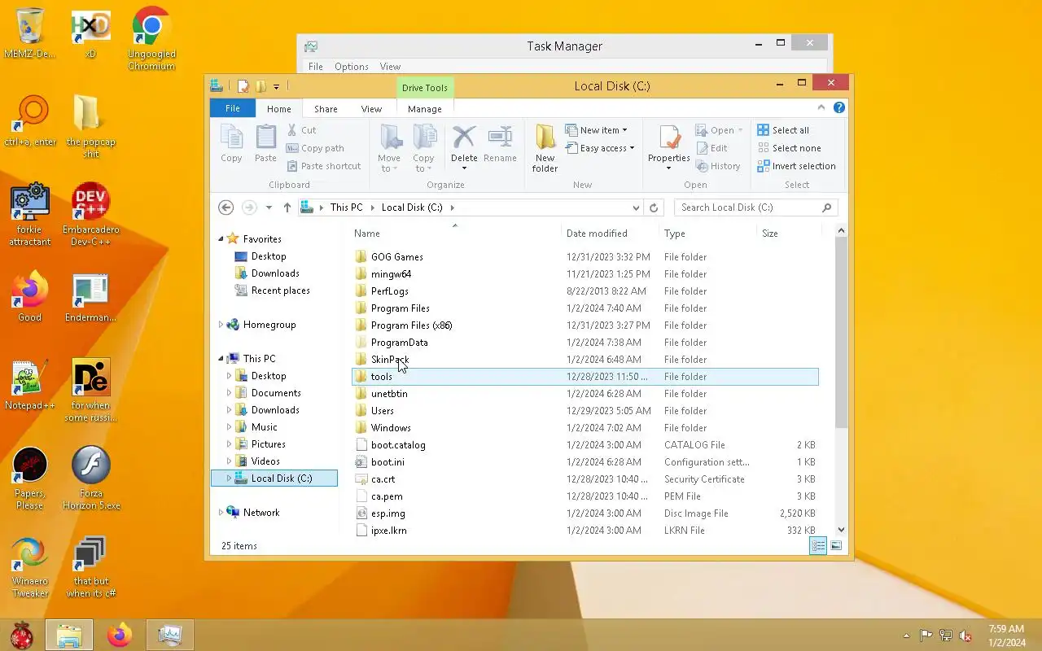Open the recent locations dropdown arrow

269,208
